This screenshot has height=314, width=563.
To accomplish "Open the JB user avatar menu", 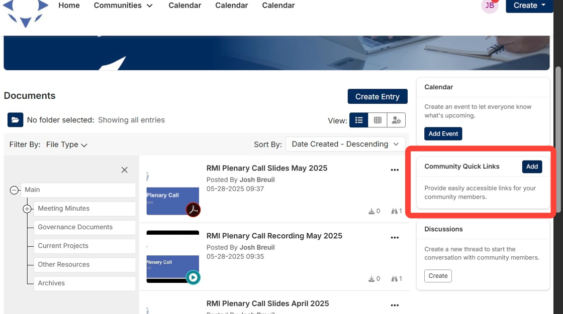I will (x=490, y=6).
